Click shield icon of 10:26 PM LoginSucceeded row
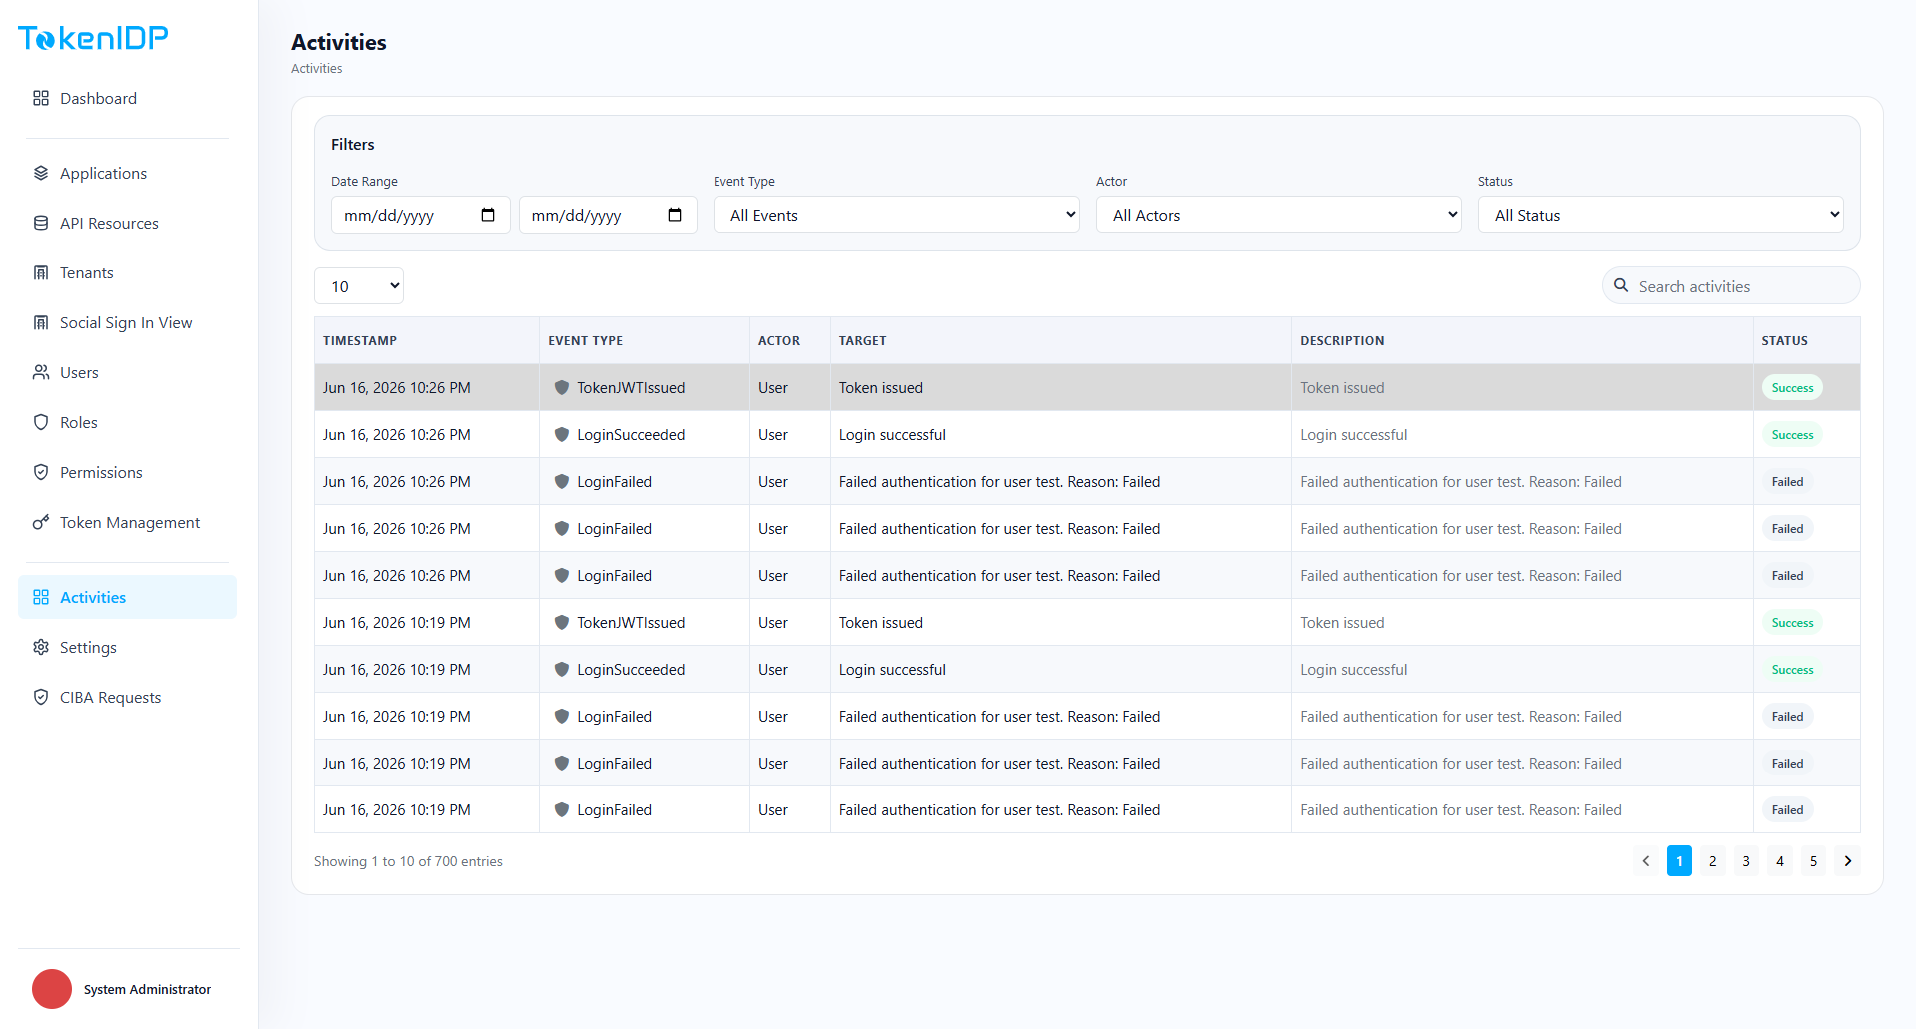This screenshot has width=1916, height=1029. coord(562,434)
